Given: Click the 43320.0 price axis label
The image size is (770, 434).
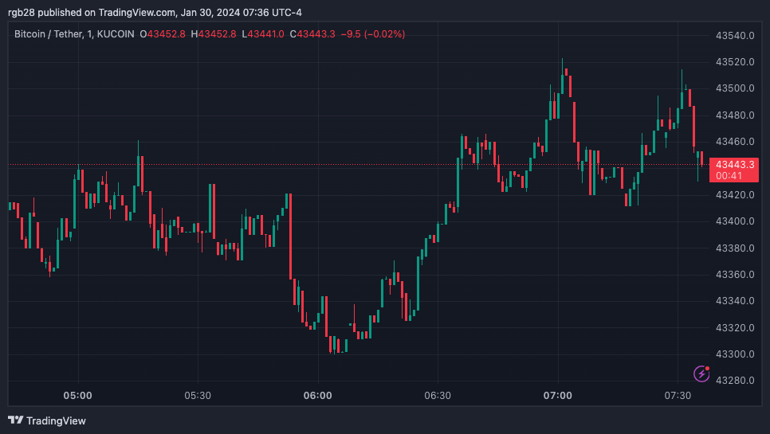Looking at the screenshot, I should click(x=735, y=327).
